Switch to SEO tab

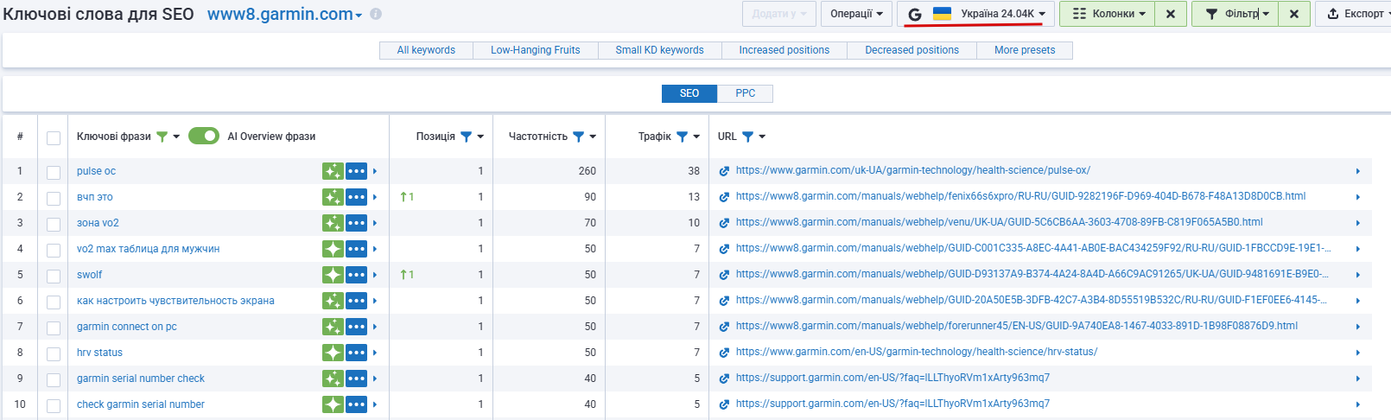[689, 93]
